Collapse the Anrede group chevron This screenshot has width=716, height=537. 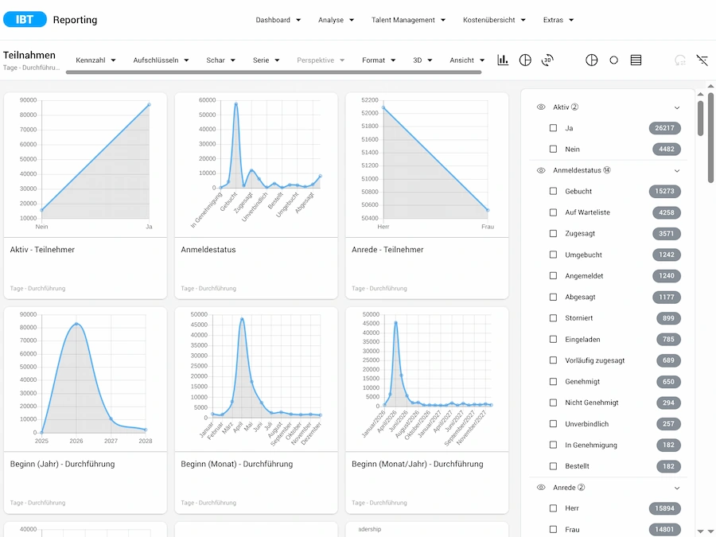coord(677,488)
